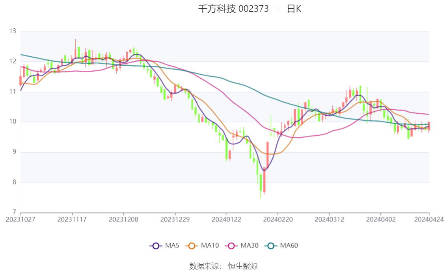Viewport: 447px width, 271px height.
Task: Hide the MA10 series via its label
Action: point(210,245)
